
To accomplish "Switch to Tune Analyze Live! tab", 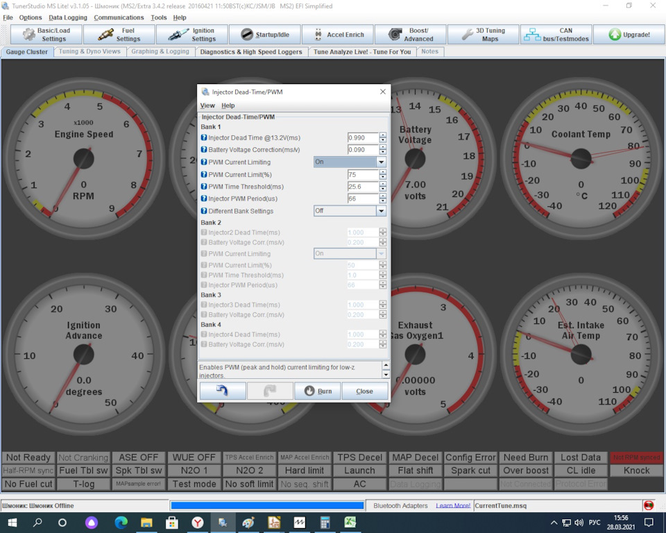I will (362, 52).
